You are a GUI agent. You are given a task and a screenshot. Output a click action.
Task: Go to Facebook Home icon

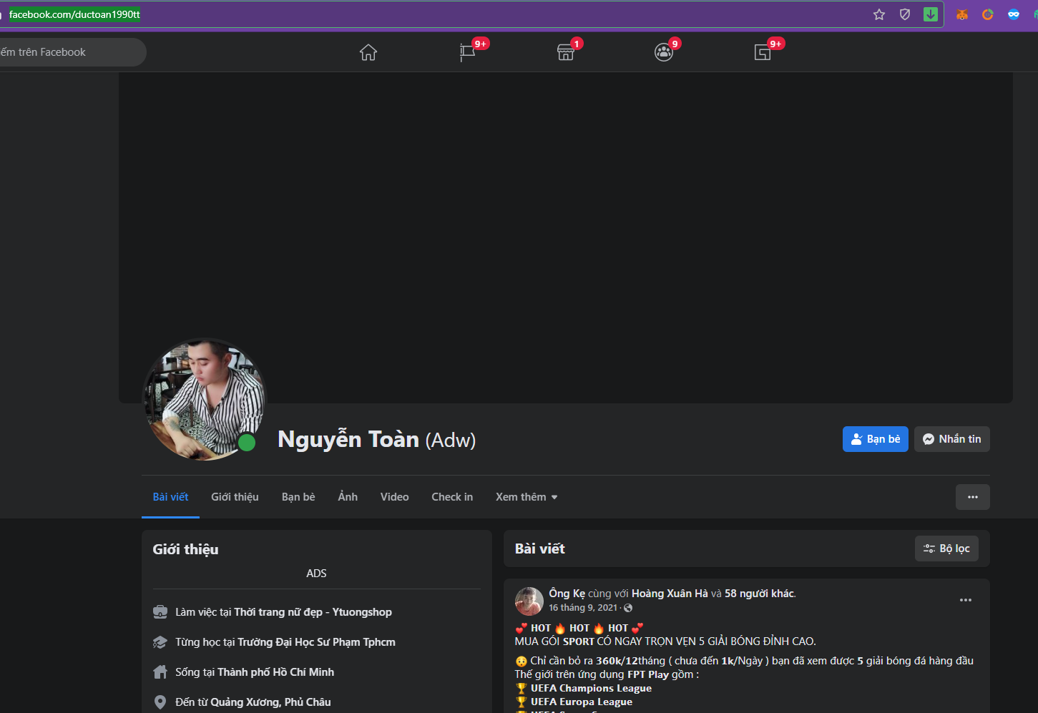tap(368, 52)
